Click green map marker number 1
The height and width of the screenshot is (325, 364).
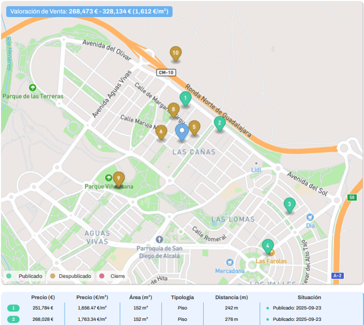(185, 98)
